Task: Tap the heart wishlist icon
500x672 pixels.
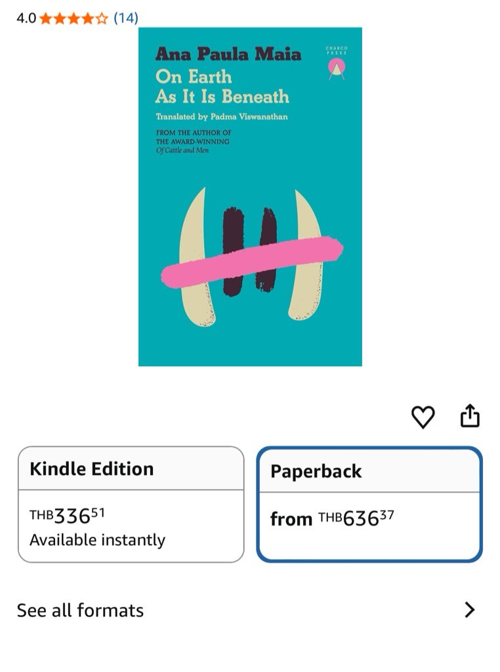Action: [x=423, y=417]
